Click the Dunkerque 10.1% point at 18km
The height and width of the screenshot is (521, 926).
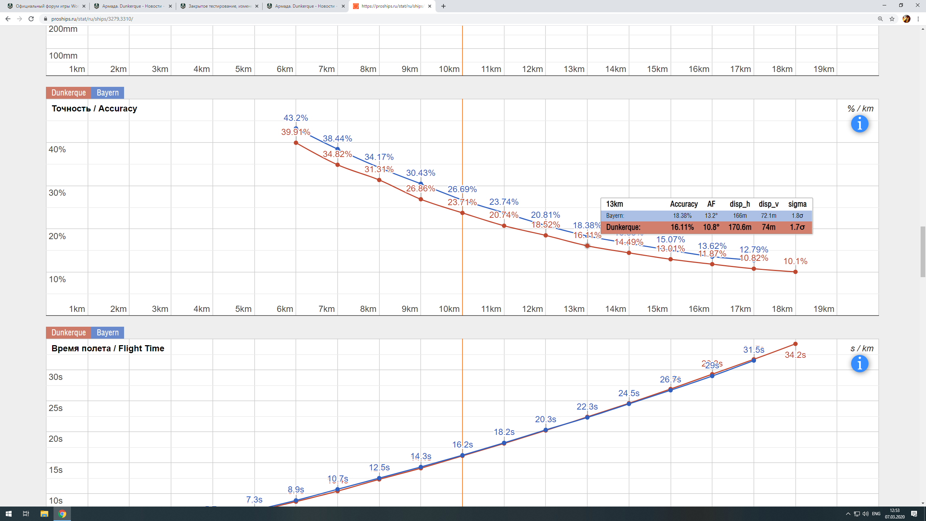tap(795, 272)
